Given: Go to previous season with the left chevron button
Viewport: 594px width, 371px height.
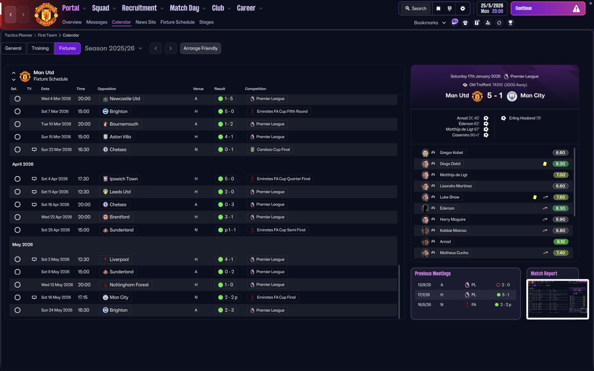Looking at the screenshot, I should [155, 48].
